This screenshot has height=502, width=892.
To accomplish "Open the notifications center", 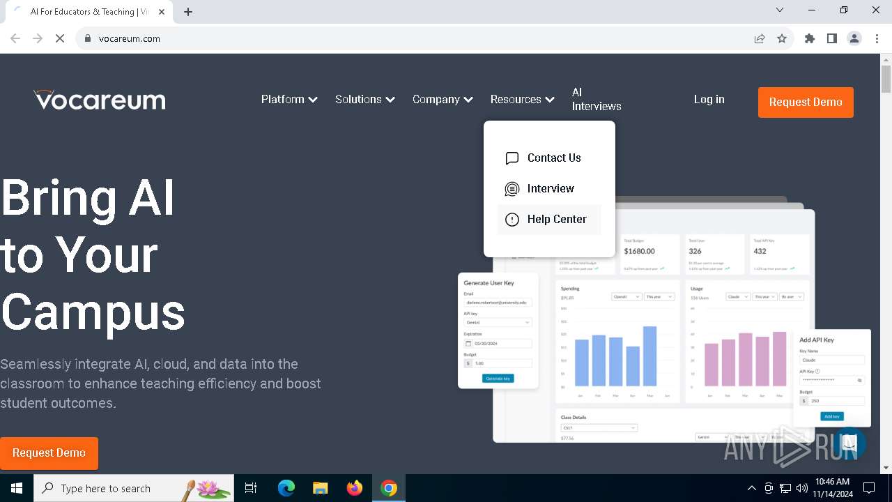I will 869,488.
